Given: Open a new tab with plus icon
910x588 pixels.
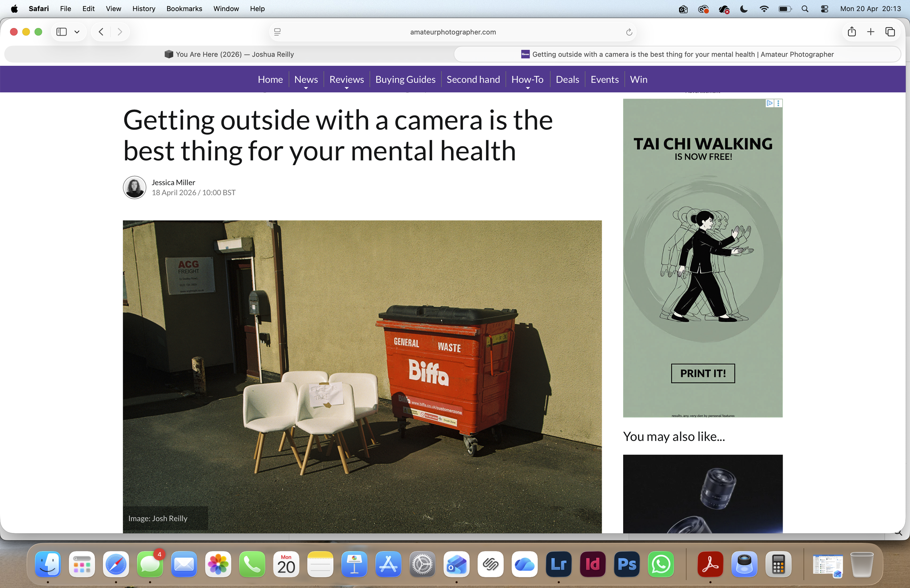Looking at the screenshot, I should [871, 32].
